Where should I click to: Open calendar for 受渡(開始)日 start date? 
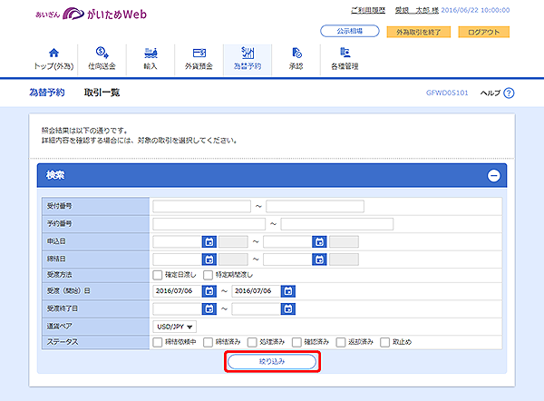click(209, 291)
